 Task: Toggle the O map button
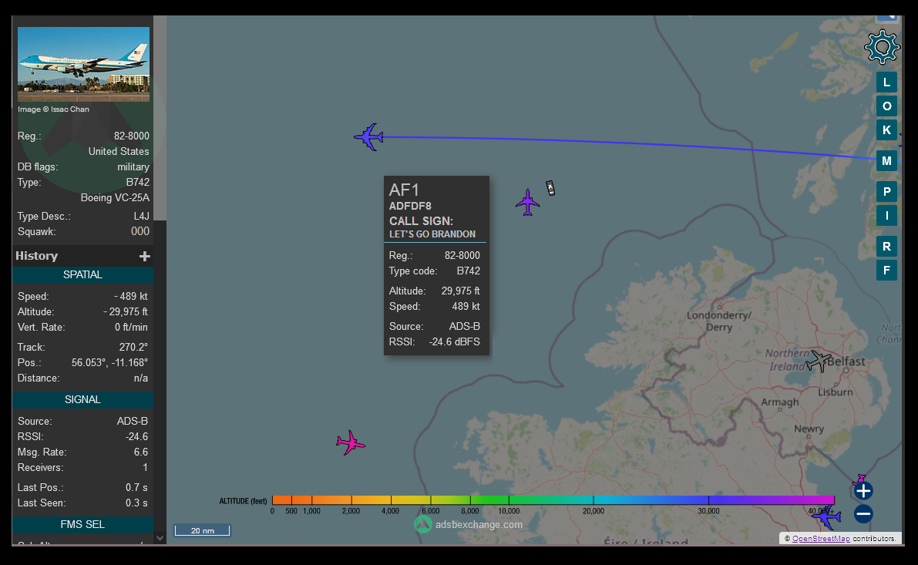click(886, 106)
